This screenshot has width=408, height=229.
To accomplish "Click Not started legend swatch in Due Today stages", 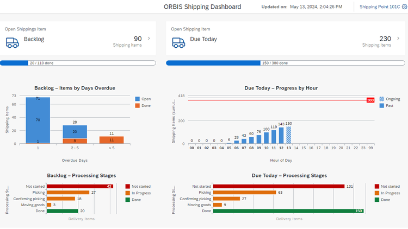I will coord(377,187).
